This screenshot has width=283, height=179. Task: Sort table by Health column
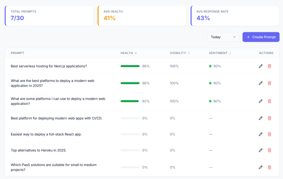[129, 53]
